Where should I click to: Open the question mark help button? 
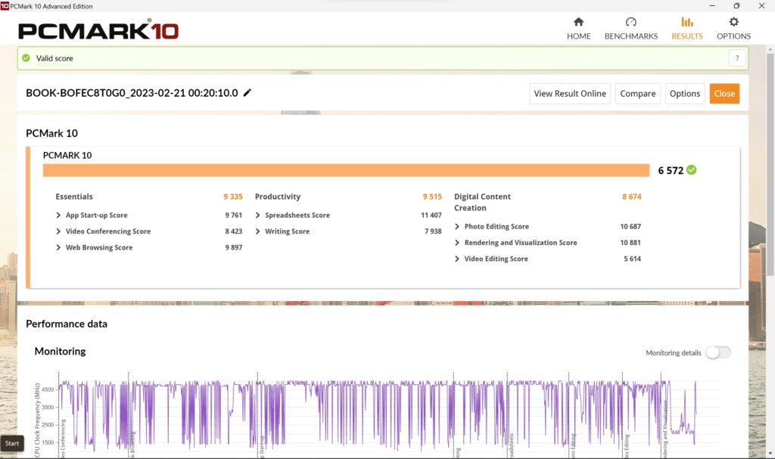(737, 58)
